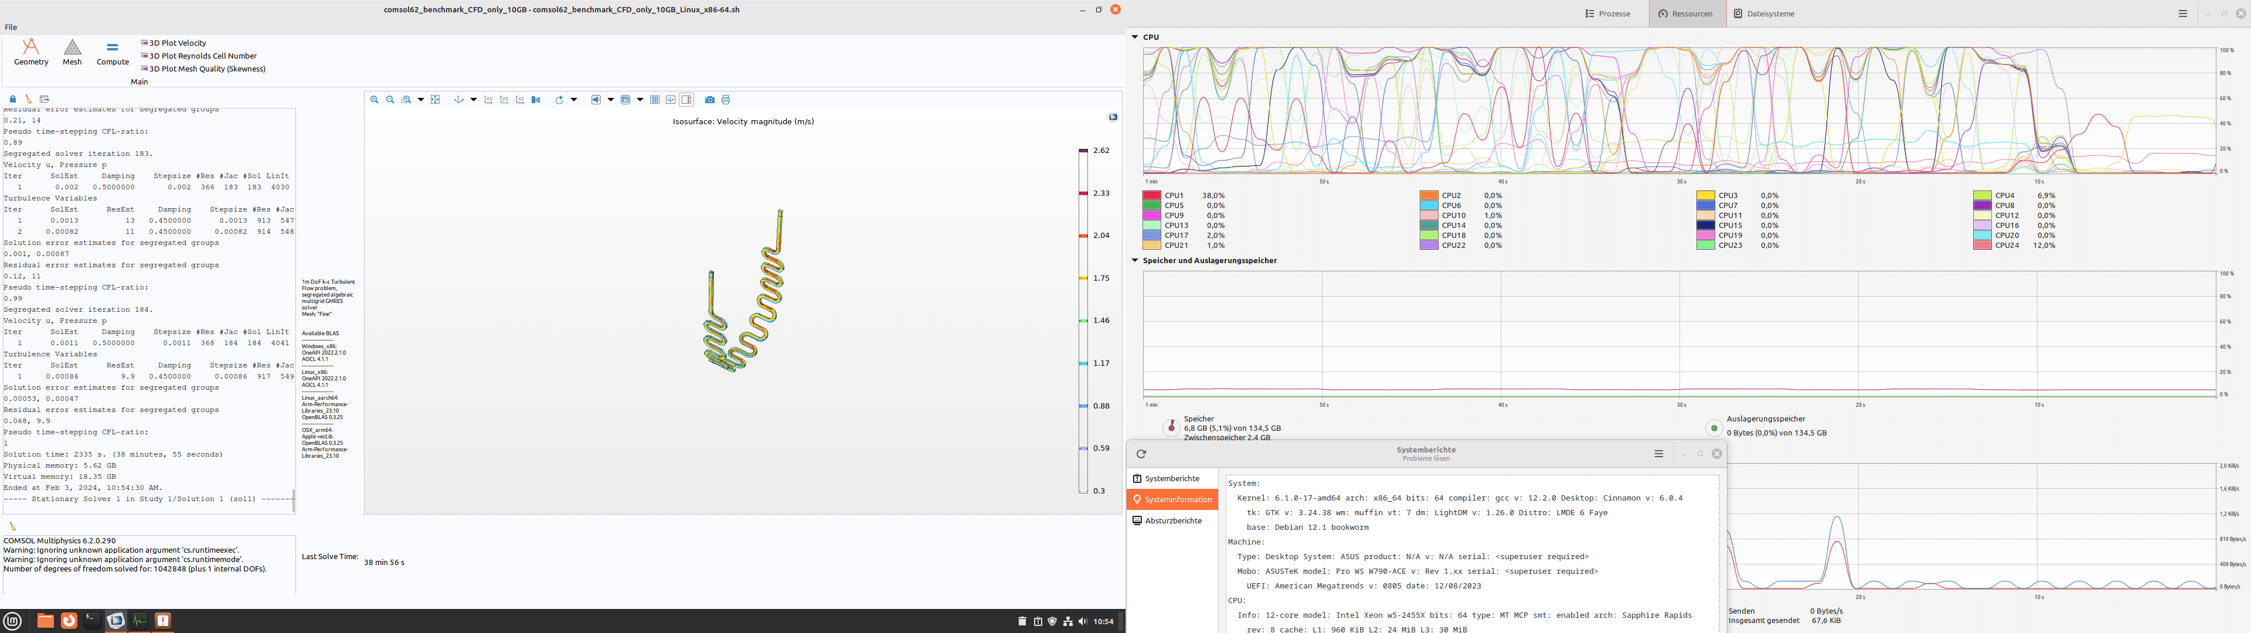Toggle the log scroll lock icon

click(12, 100)
